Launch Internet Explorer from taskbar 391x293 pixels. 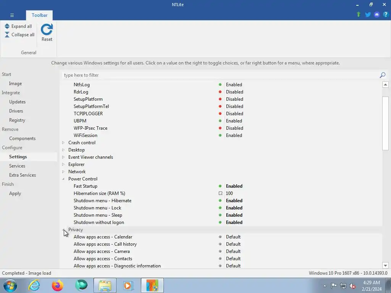pos(34,285)
